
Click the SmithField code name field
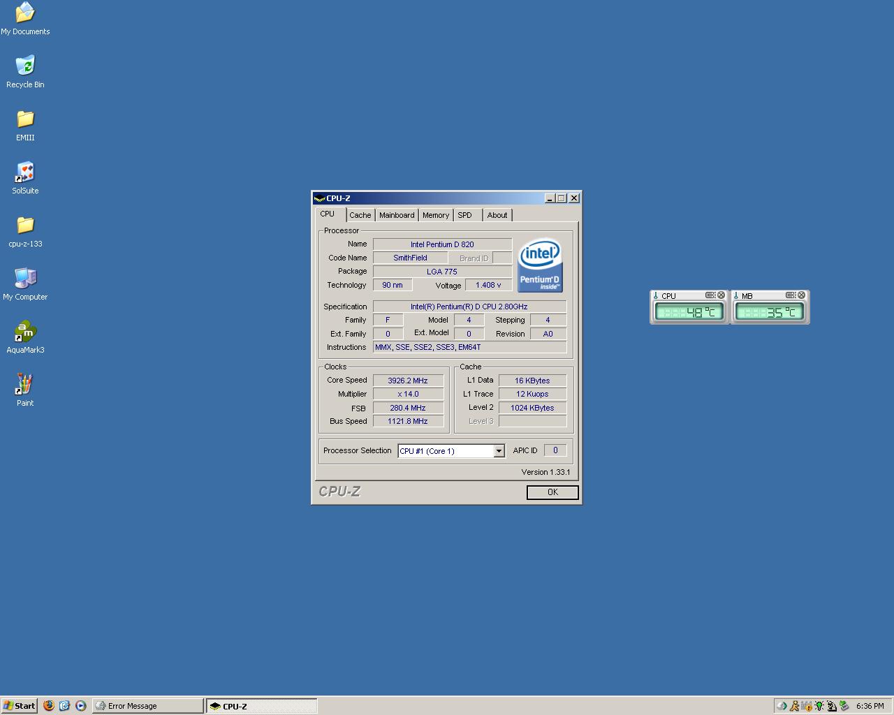point(410,258)
